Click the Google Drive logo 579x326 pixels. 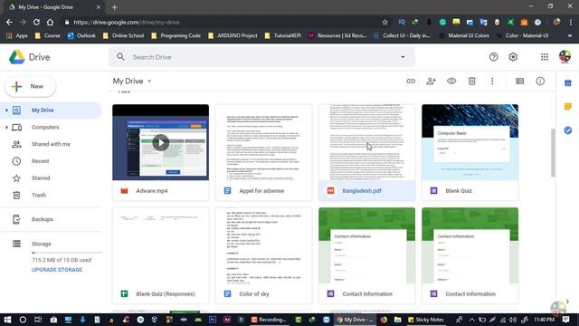coord(30,57)
